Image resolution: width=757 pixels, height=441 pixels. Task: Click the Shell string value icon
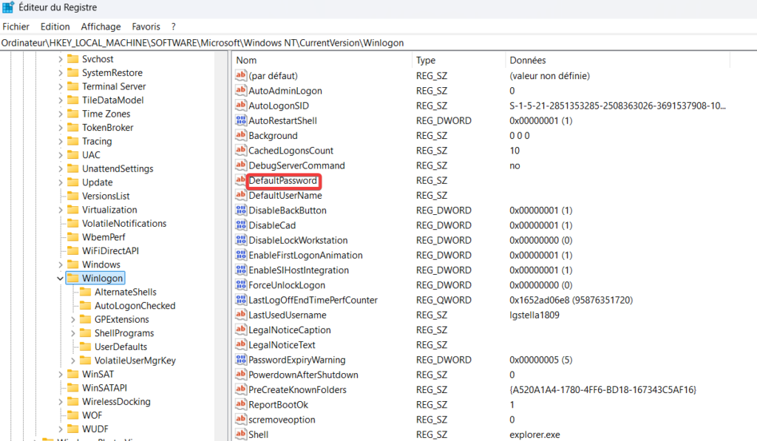[240, 434]
